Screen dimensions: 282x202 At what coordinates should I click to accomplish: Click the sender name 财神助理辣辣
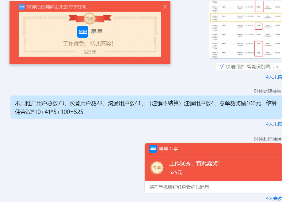[x=268, y=91]
